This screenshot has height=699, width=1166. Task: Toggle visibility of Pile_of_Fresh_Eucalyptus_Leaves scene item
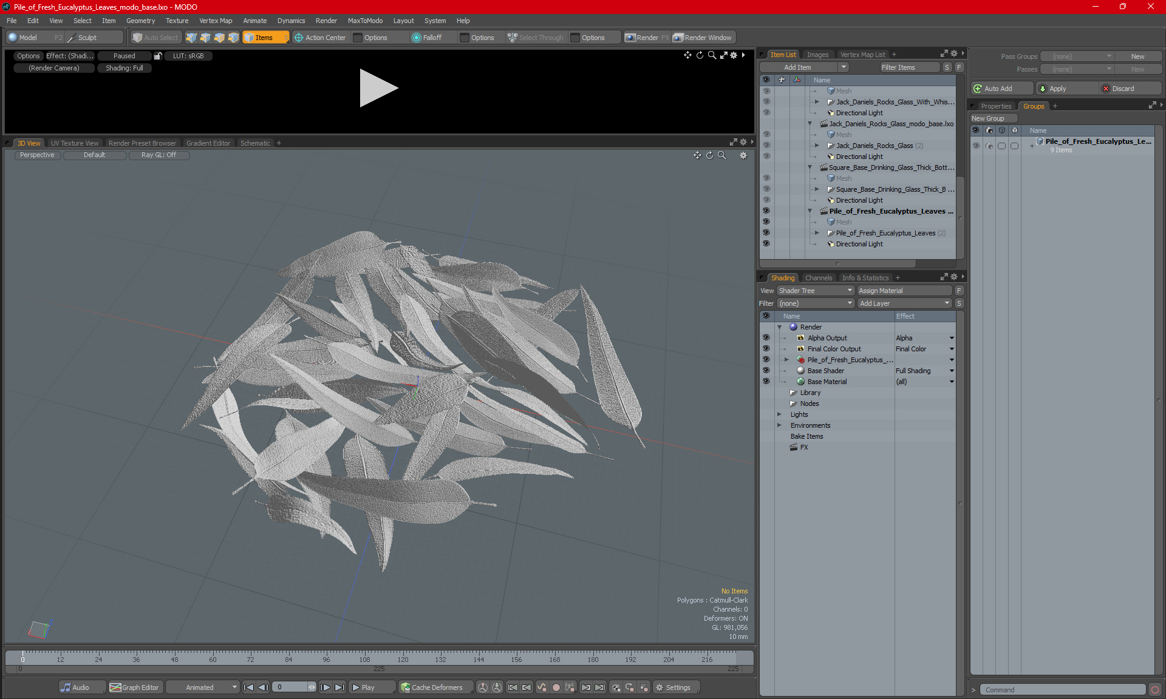(766, 211)
